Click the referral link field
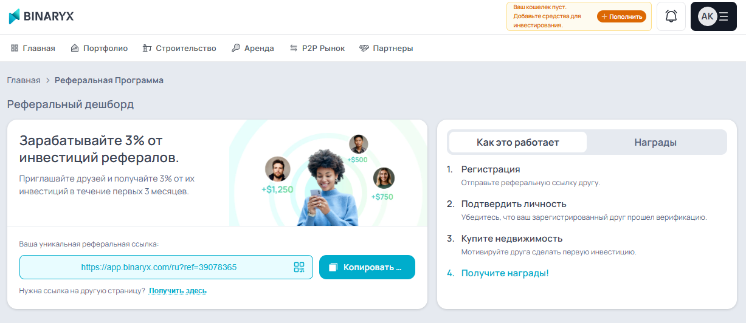This screenshot has width=746, height=323. point(166,267)
